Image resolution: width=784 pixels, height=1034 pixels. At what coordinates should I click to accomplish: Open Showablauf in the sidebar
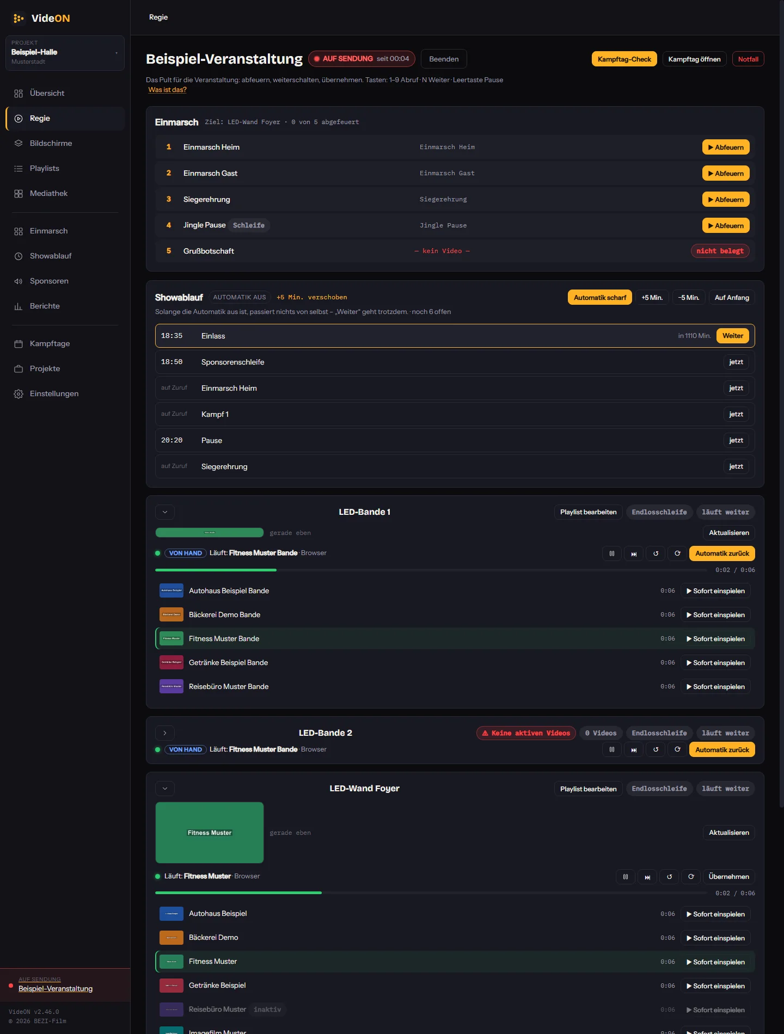65,256
